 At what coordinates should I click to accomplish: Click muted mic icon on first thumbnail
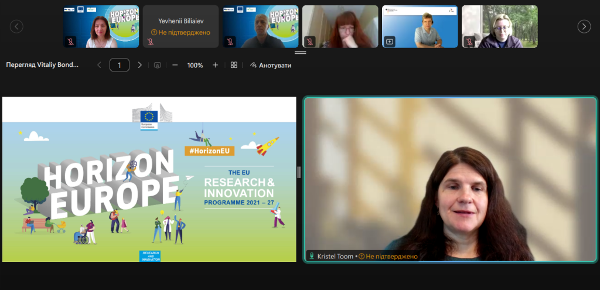tap(71, 42)
